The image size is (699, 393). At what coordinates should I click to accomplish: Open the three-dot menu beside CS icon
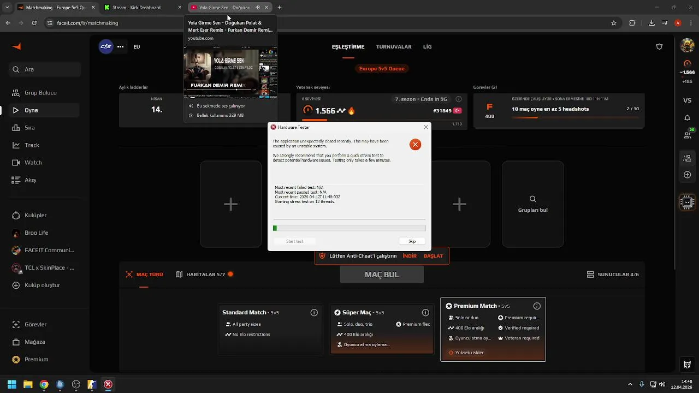(x=120, y=46)
